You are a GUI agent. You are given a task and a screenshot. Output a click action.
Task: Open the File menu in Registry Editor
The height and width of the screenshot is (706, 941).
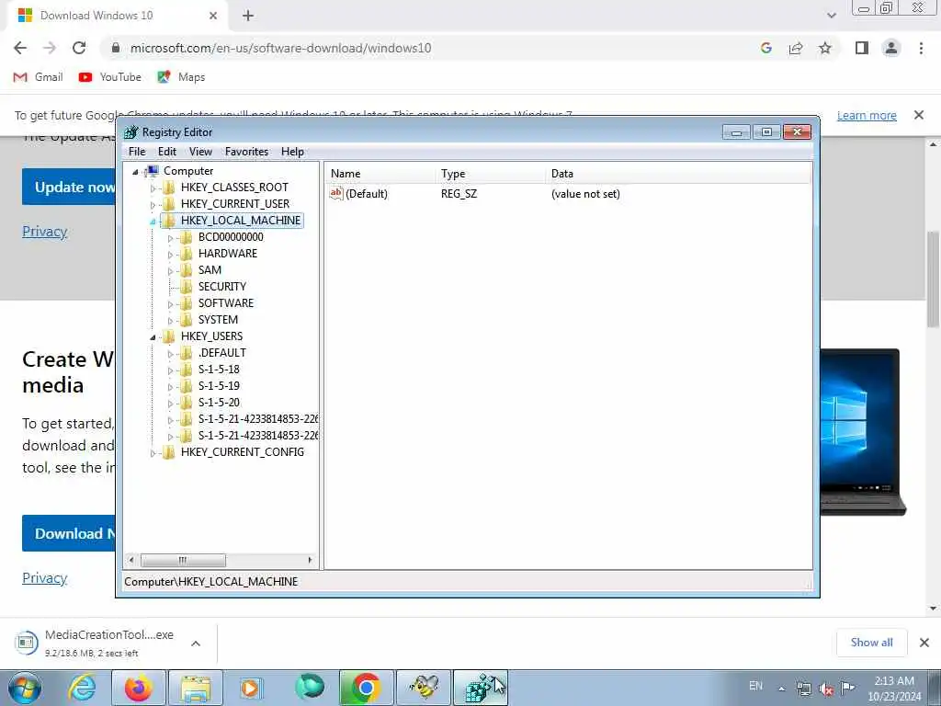coord(137,152)
